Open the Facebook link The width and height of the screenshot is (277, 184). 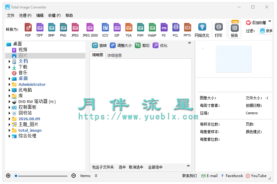pyautogui.click(x=232, y=176)
